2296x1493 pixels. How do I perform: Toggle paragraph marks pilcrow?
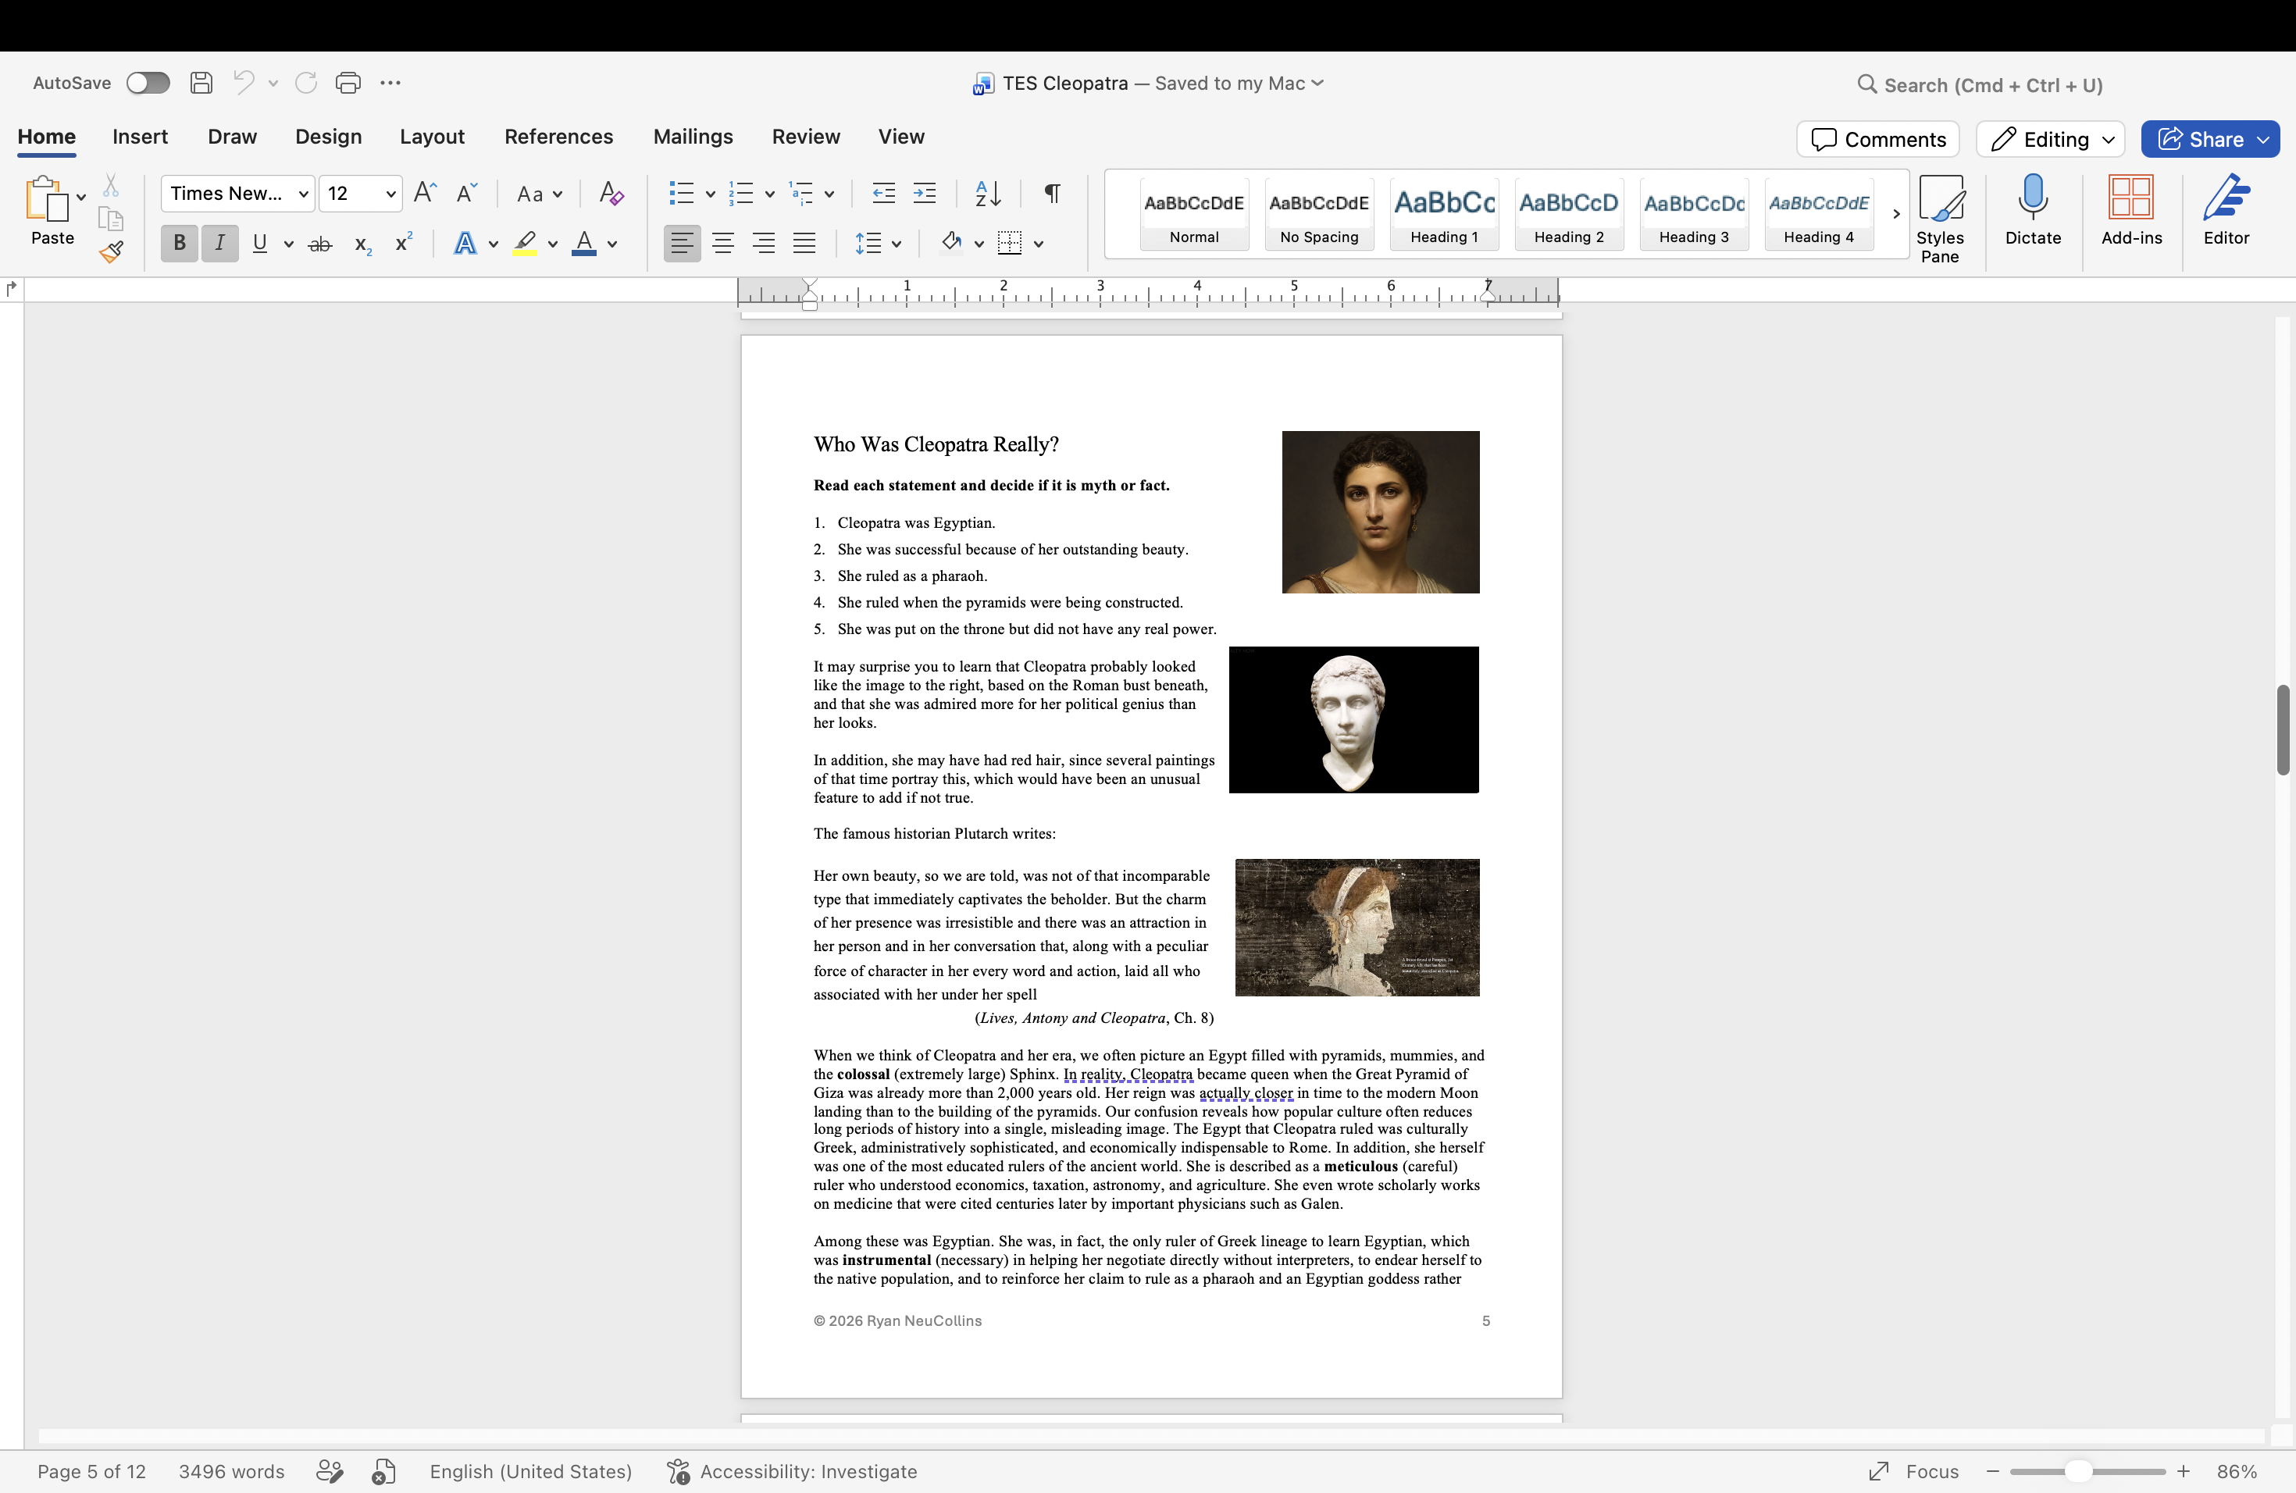coord(1053,194)
